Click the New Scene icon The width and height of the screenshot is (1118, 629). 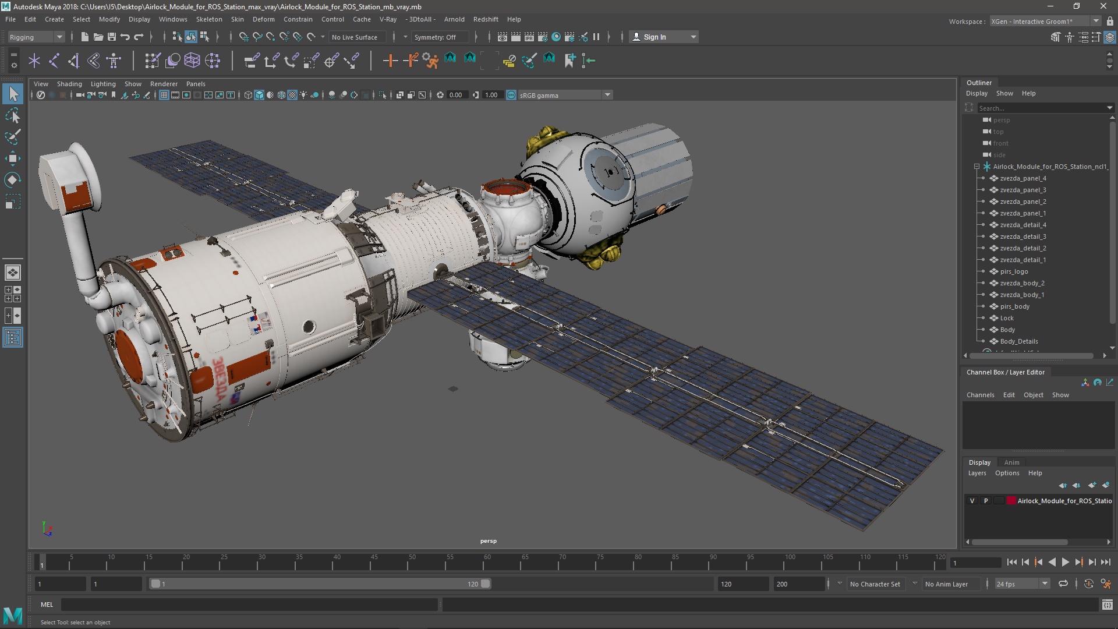[84, 37]
